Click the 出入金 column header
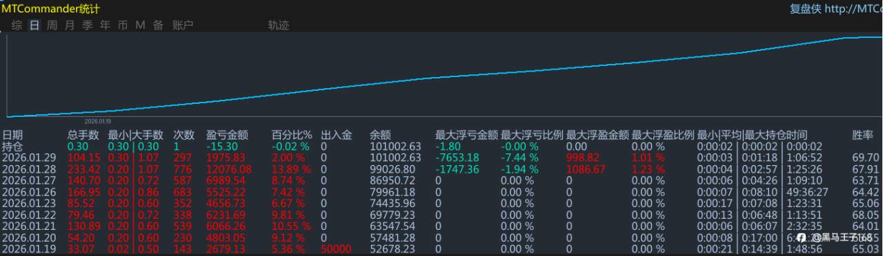883x256 pixels. (337, 135)
